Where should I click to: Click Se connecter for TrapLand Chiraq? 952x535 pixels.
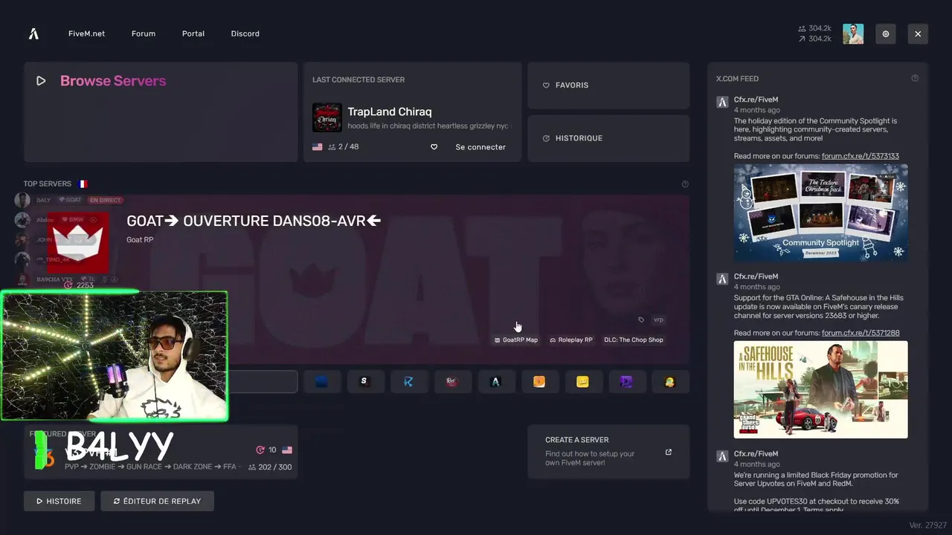(480, 147)
